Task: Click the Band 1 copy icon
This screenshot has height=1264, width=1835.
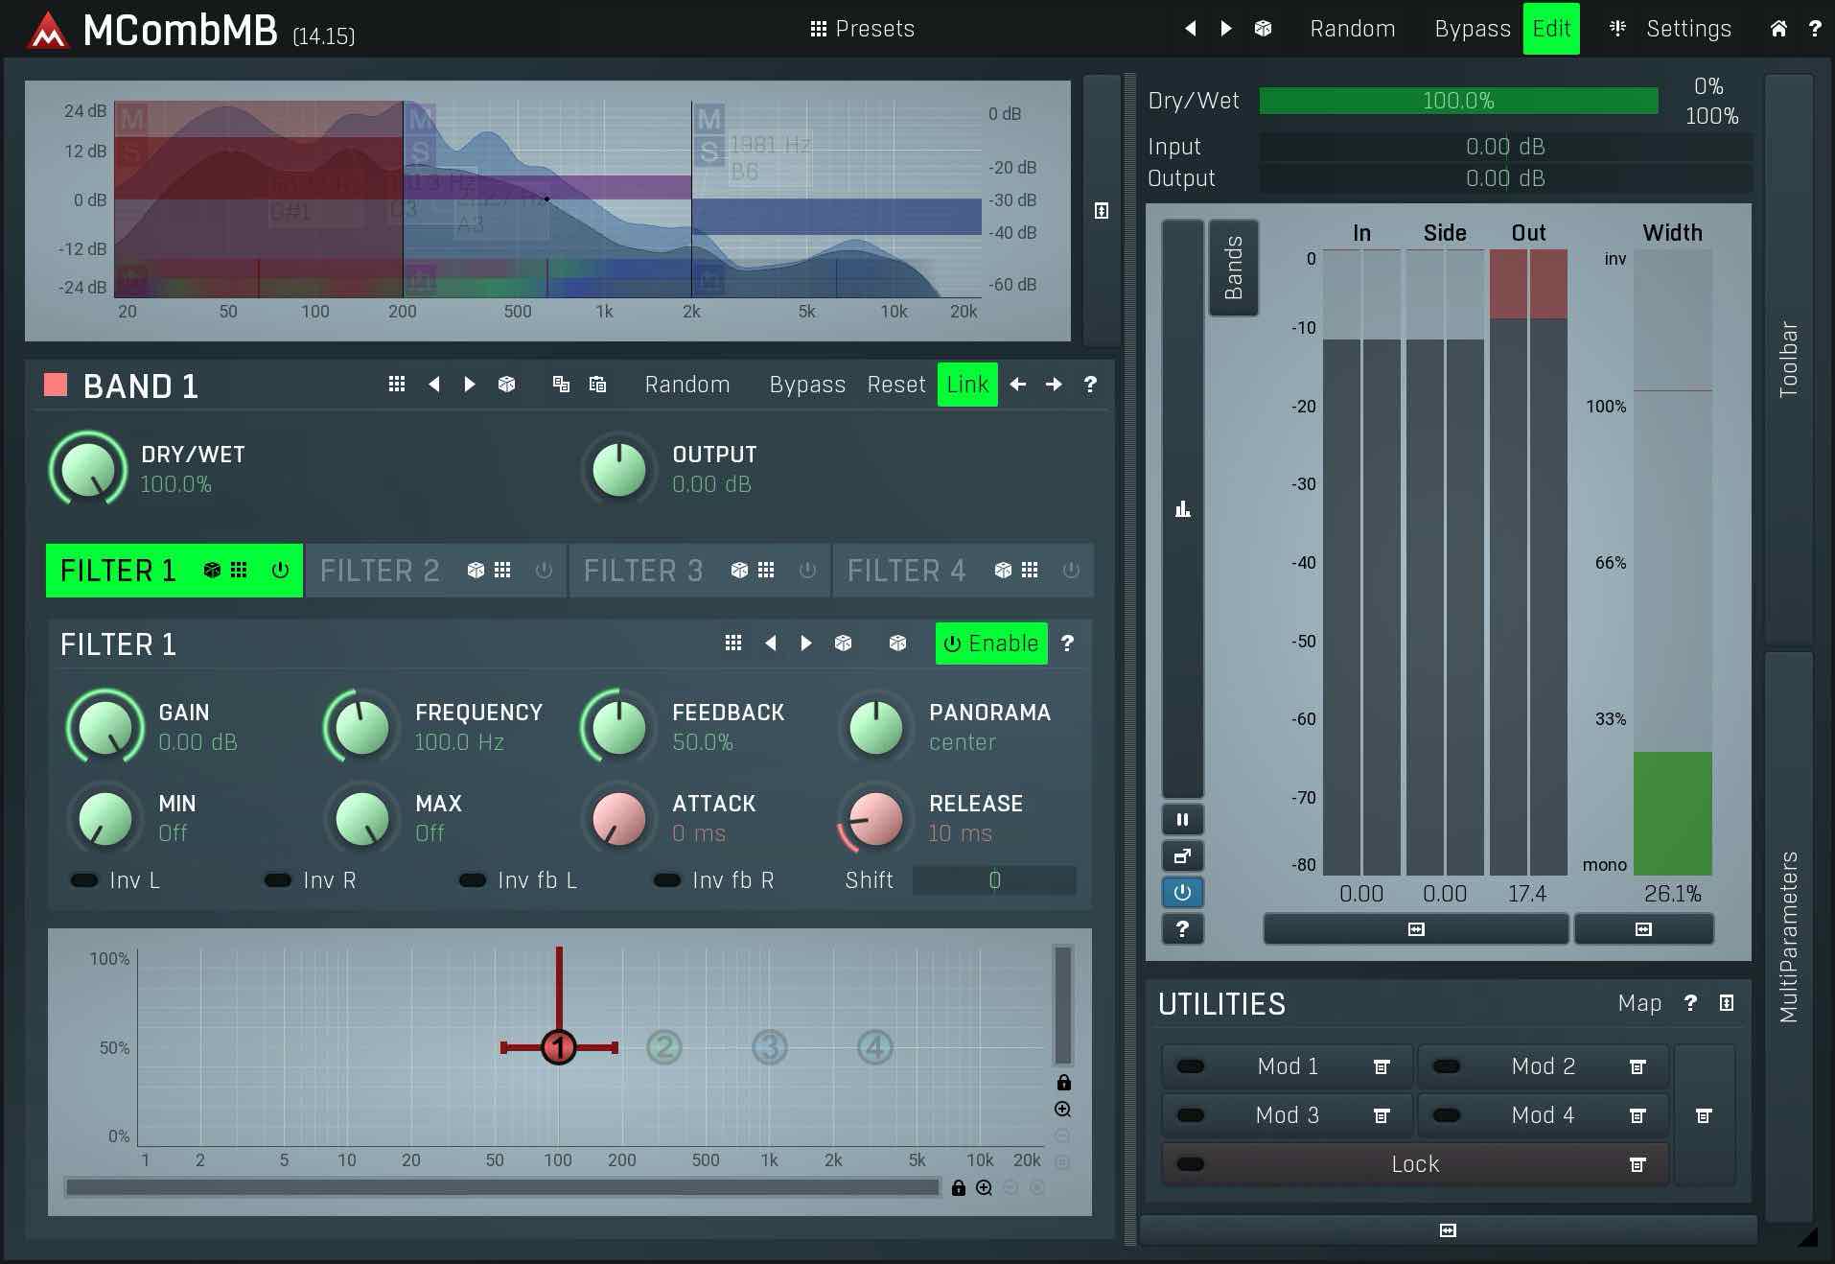Action: pyautogui.click(x=561, y=385)
